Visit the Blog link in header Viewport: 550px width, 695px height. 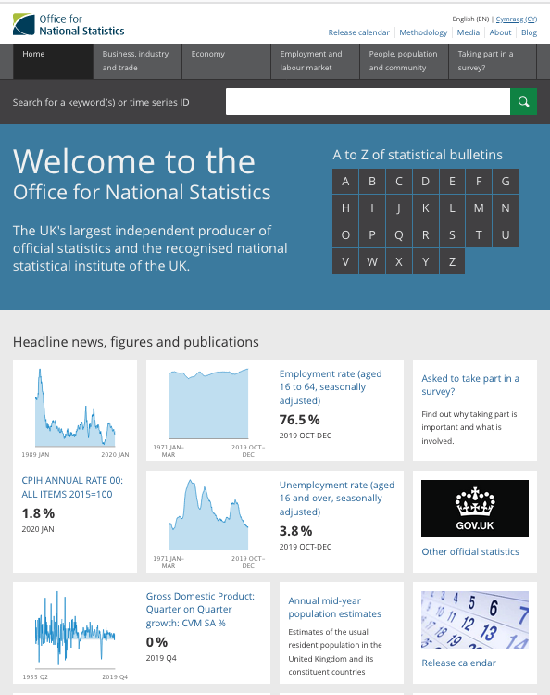tap(529, 32)
